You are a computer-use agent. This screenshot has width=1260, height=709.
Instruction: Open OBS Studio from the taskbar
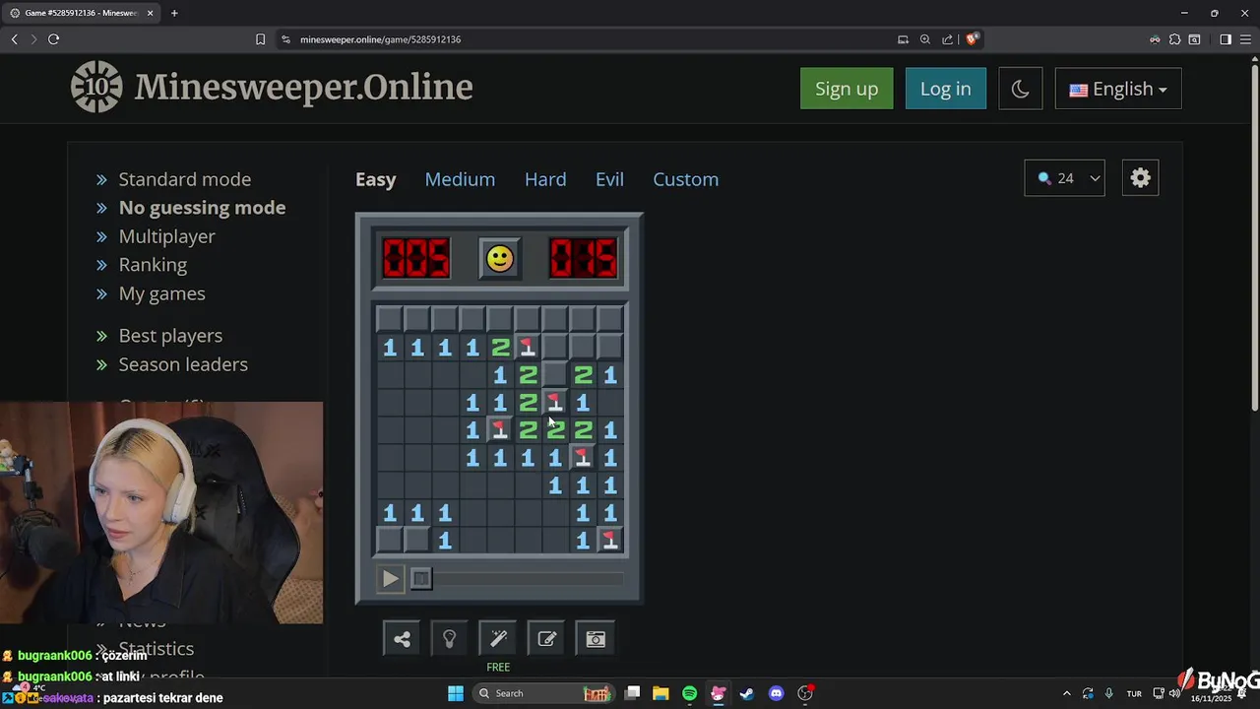pyautogui.click(x=805, y=693)
